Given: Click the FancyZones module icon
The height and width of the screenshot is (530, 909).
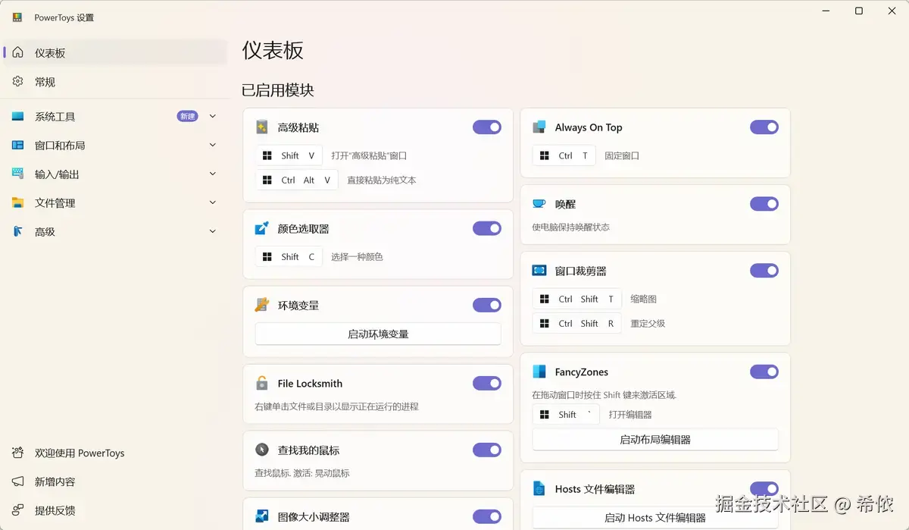Looking at the screenshot, I should point(539,372).
